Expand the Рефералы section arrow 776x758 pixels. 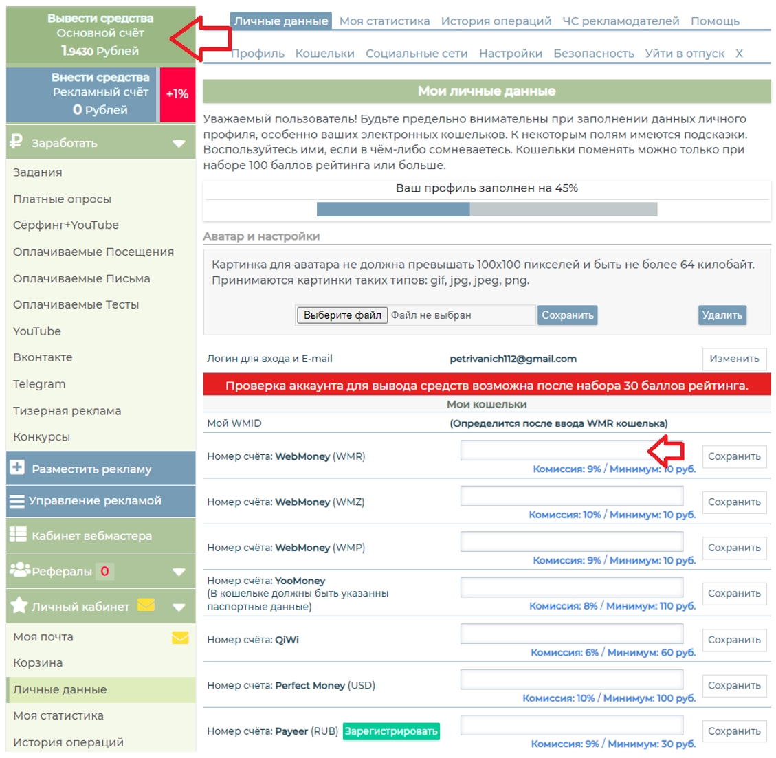(179, 572)
